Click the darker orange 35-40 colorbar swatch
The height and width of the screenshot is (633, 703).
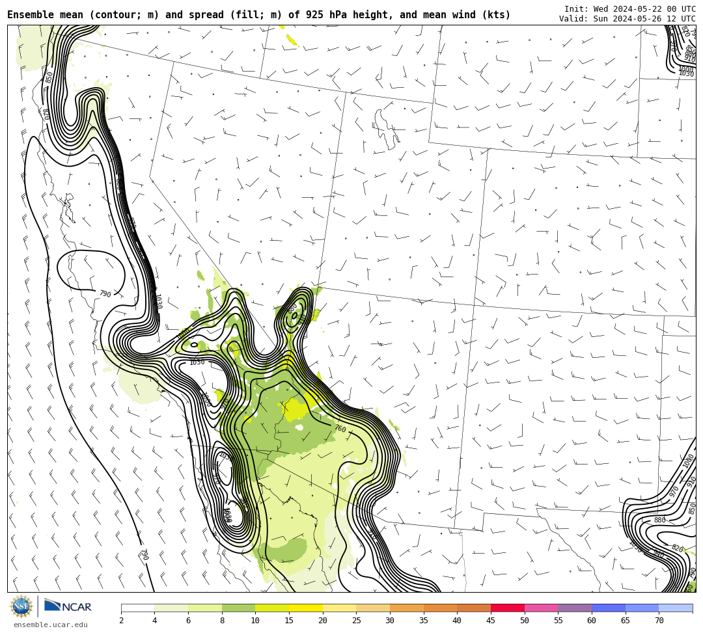[440, 608]
